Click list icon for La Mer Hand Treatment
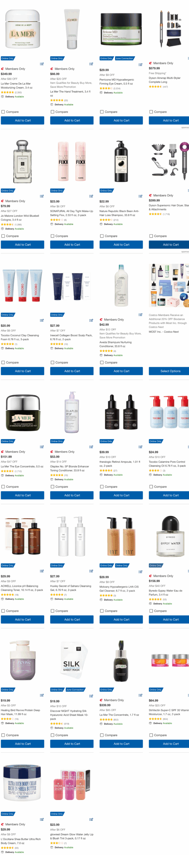The height and width of the screenshot is (855, 189). [91, 64]
